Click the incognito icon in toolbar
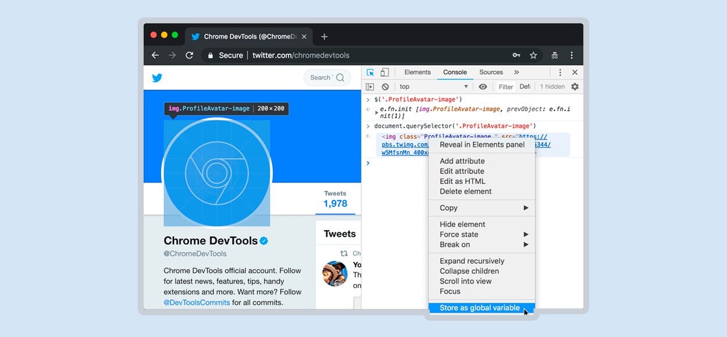 [555, 55]
